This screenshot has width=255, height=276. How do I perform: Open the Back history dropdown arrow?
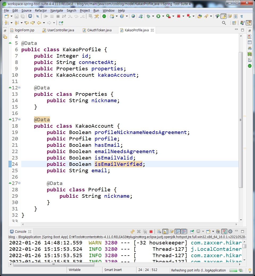pyautogui.click(x=44, y=23)
